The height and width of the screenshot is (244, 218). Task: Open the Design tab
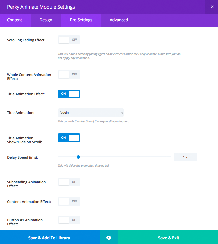[x=46, y=20]
